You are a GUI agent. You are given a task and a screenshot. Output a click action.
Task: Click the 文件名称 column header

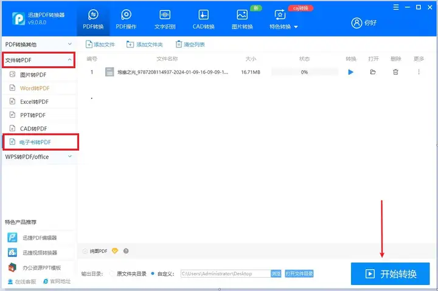167,59
